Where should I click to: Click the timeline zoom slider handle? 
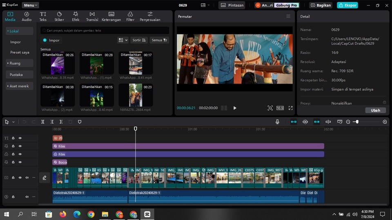(x=357, y=122)
